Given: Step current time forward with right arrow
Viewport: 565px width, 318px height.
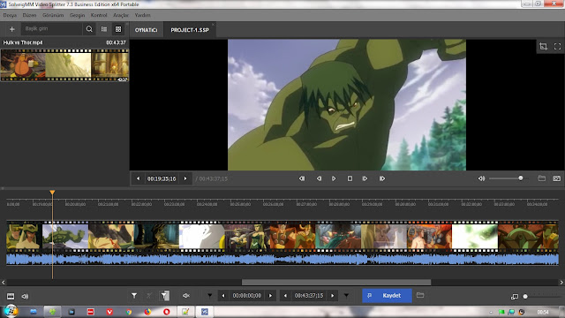Looking at the screenshot, I should coord(185,178).
